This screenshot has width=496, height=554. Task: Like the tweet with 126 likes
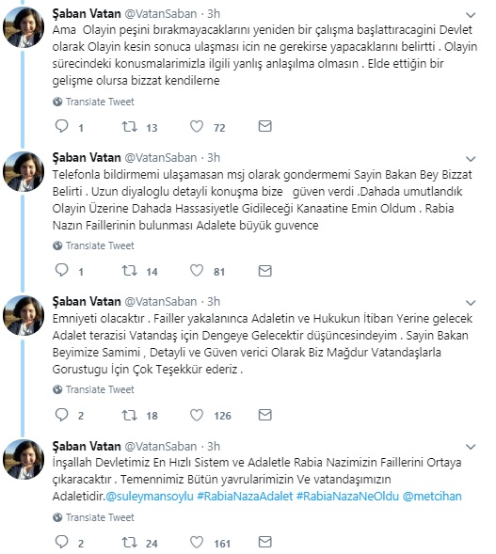pos(197,415)
